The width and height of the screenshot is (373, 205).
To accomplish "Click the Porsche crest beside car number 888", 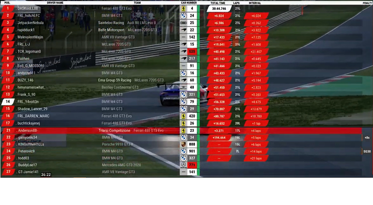I will click(x=183, y=144).
